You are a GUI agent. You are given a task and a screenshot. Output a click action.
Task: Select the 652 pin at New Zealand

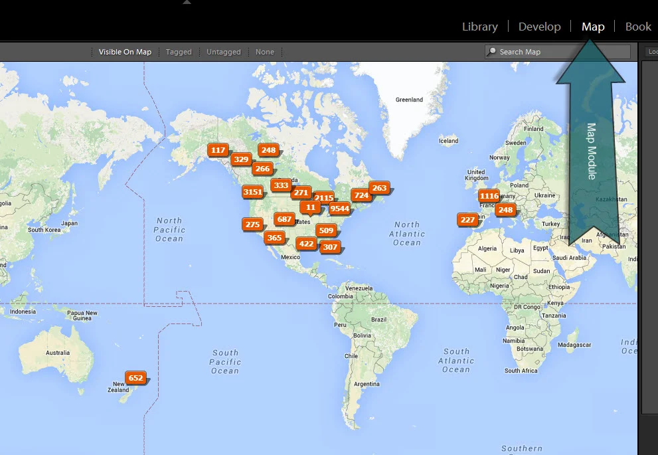(x=135, y=378)
